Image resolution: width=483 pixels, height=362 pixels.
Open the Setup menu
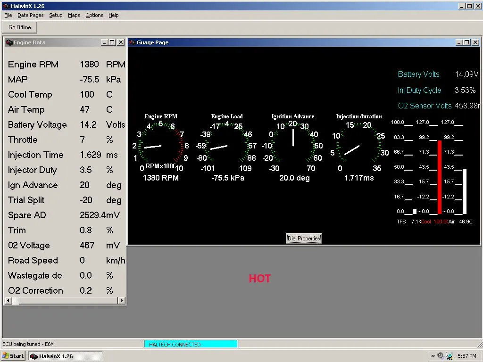click(x=56, y=15)
